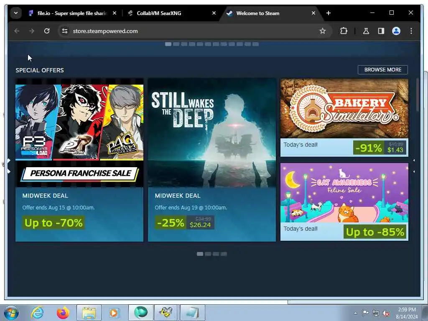Open Windows Media Player from taskbar

[114, 313]
